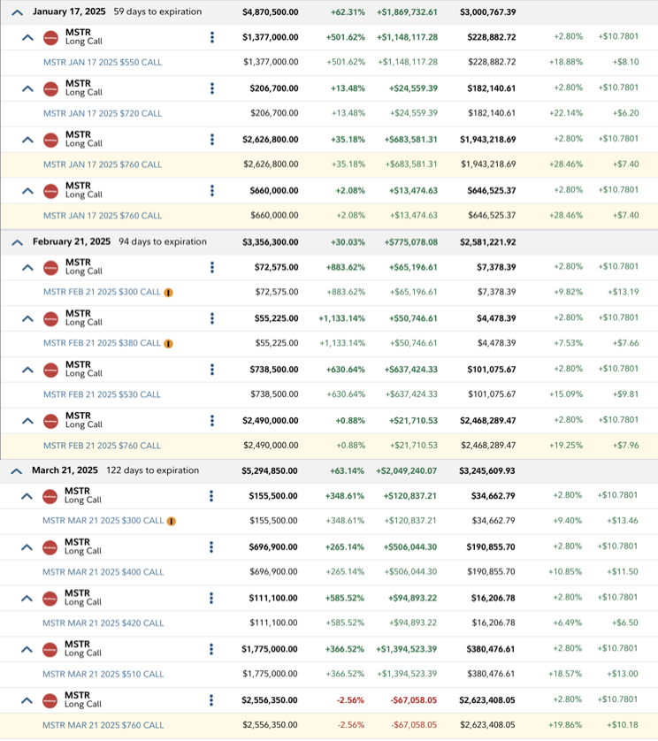Open three-dot menu for MSTR row worth $2,626,800.00
The height and width of the screenshot is (741, 658).
point(211,140)
